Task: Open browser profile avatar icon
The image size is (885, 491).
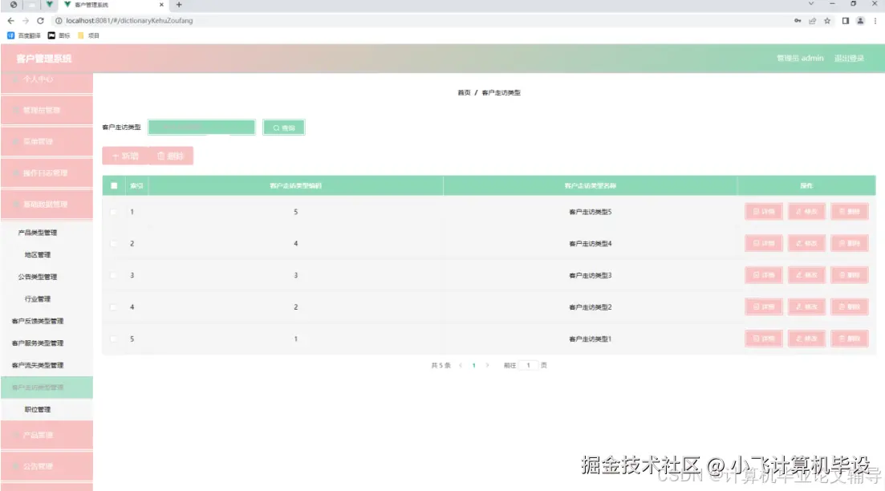Action: click(x=860, y=21)
